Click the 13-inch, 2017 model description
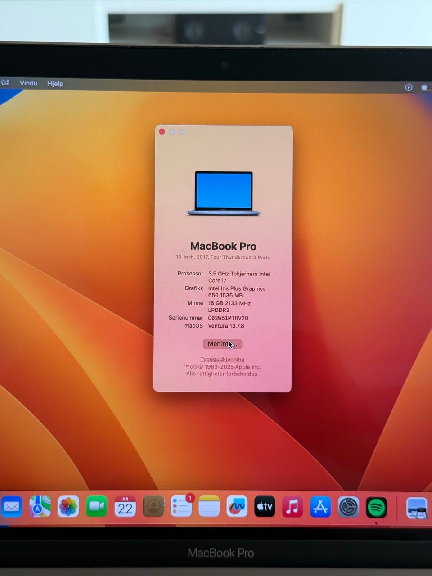 223,257
